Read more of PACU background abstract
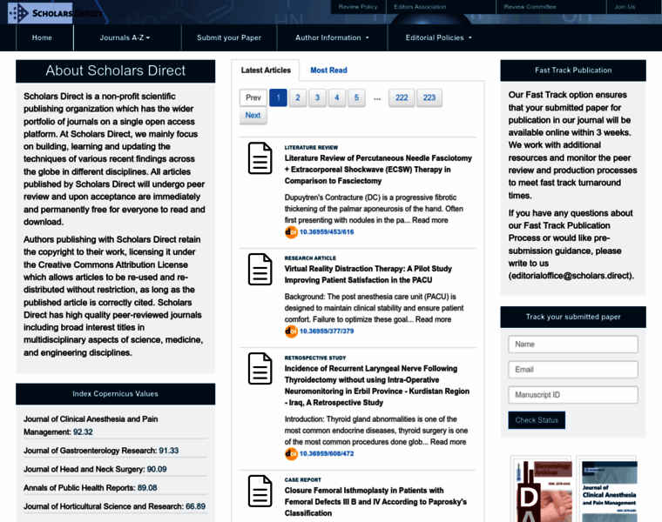Screen dimensions: 662x522 point(433,319)
